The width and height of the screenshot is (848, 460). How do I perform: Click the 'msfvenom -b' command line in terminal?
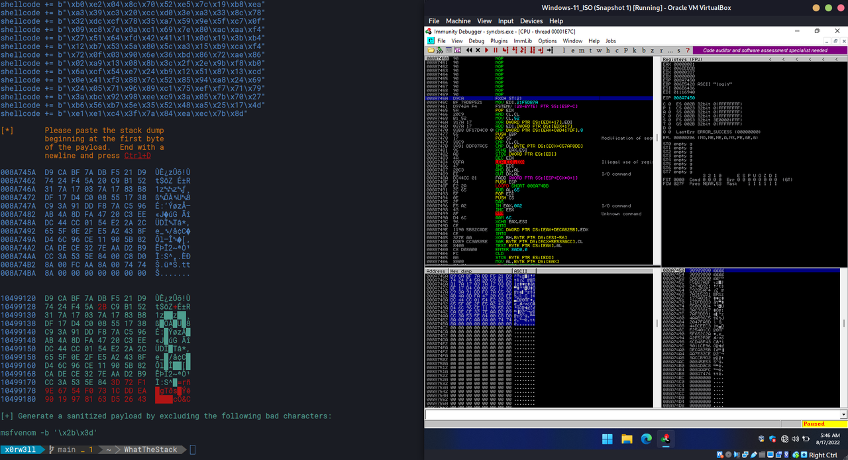pyautogui.click(x=48, y=433)
